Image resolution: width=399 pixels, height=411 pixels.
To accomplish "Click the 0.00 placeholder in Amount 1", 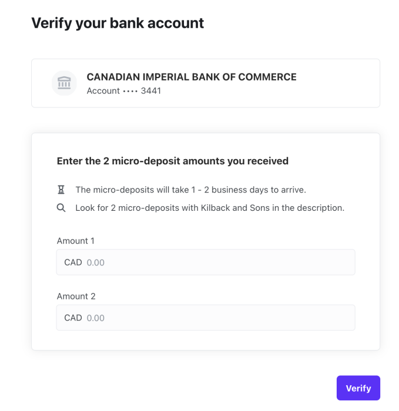I will pyautogui.click(x=96, y=262).
